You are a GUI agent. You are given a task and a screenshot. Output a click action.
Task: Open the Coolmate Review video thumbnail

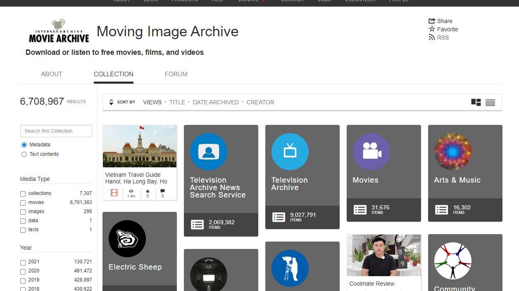(x=384, y=255)
